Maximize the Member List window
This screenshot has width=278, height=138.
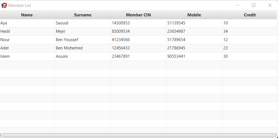pos(254,5)
